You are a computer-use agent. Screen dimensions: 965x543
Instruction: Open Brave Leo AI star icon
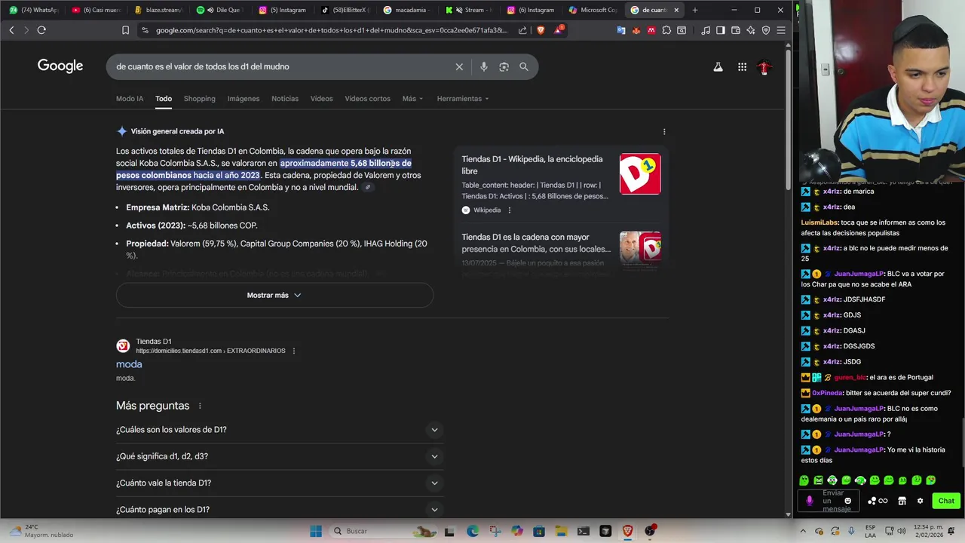coord(750,30)
